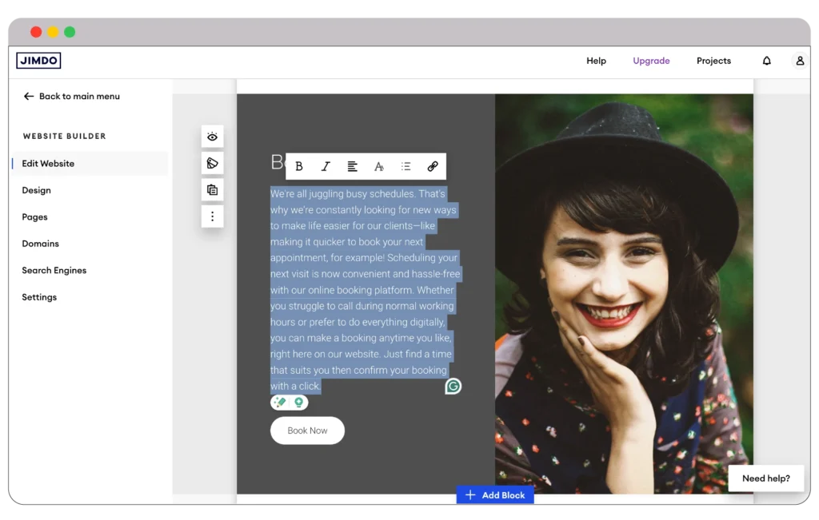Go to the Design menu item

tap(36, 190)
